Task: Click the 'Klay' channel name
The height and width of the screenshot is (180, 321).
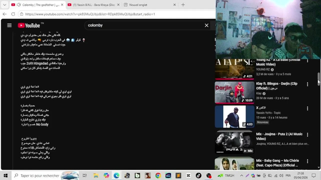Action: 259,93
